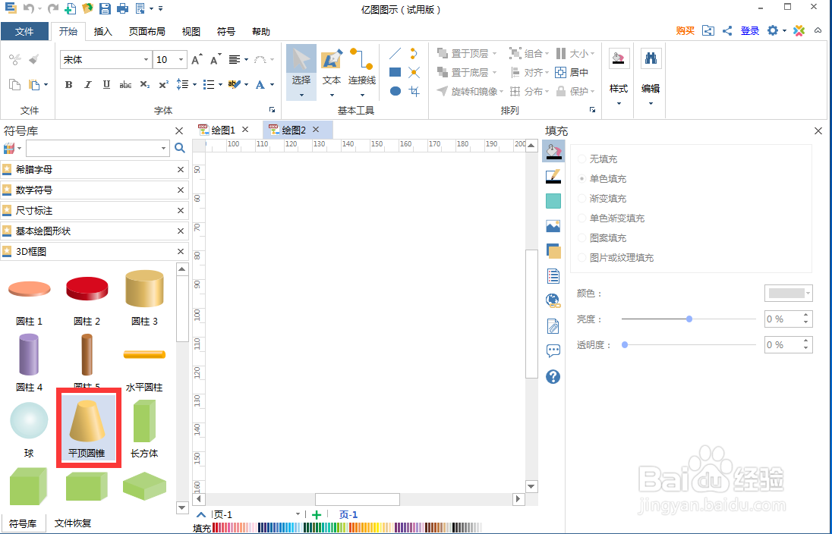Viewport: 832px width, 534px height.
Task: Click the fill bucket icon in right sidebar
Action: click(553, 150)
